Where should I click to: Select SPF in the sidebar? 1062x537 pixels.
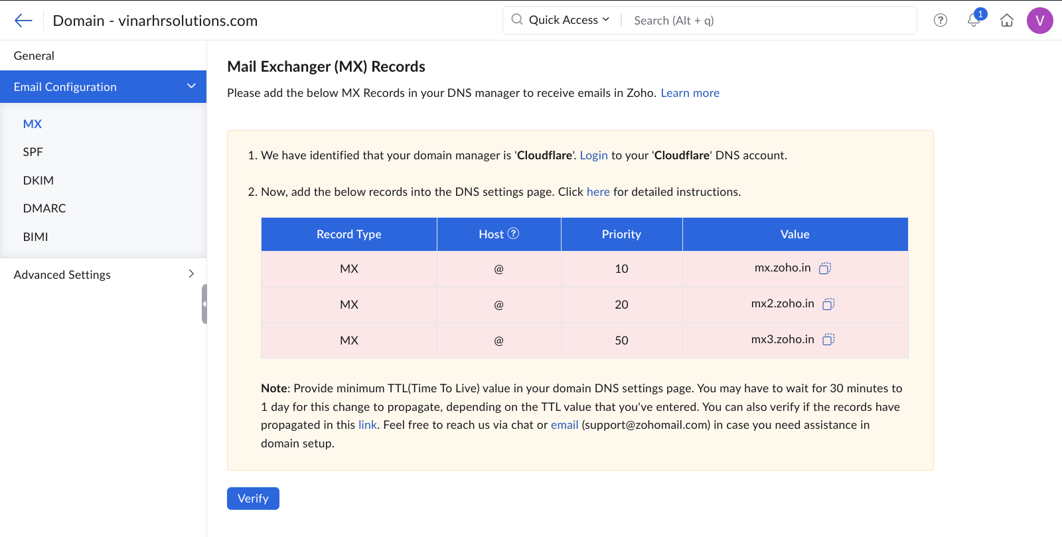[x=33, y=152]
